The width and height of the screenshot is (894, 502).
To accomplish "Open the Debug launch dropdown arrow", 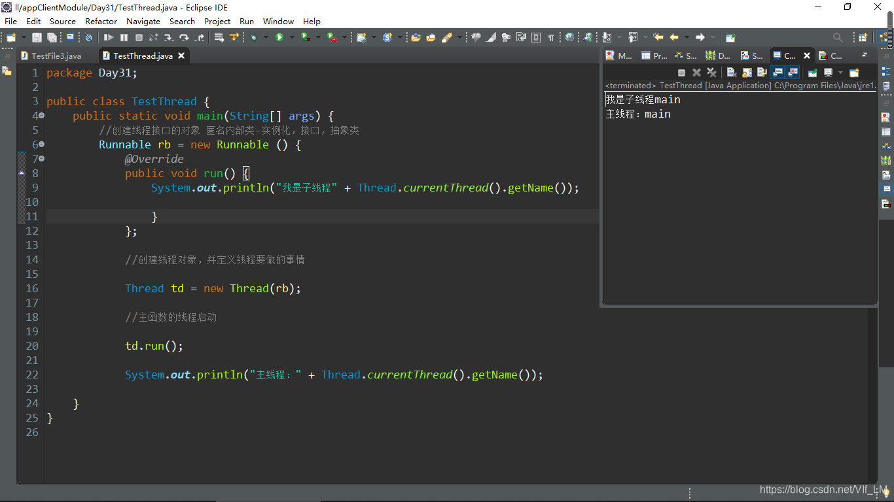I will tap(266, 37).
